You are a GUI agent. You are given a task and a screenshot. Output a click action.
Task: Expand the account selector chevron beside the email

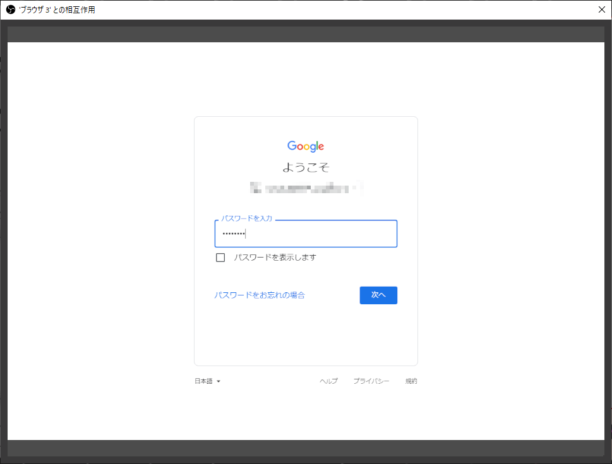point(360,187)
